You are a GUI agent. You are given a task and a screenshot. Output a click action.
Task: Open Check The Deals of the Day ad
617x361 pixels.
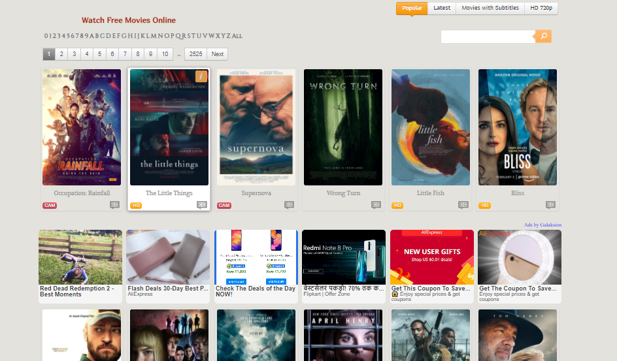click(x=256, y=266)
